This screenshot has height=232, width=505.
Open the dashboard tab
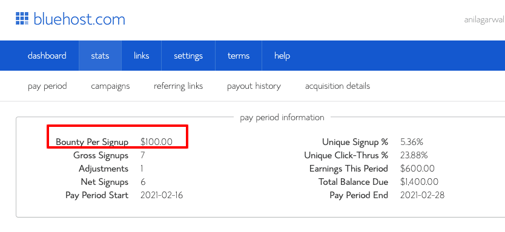coord(47,56)
